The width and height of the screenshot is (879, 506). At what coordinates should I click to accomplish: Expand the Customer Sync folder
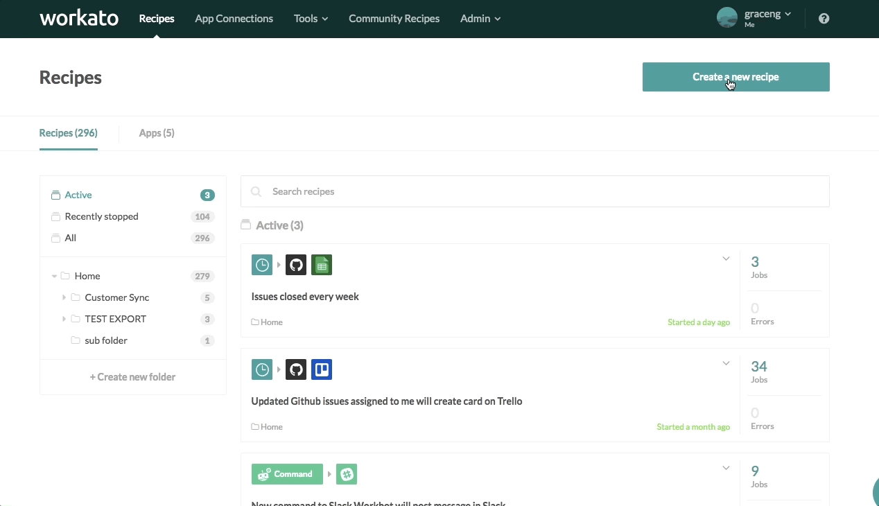(64, 297)
